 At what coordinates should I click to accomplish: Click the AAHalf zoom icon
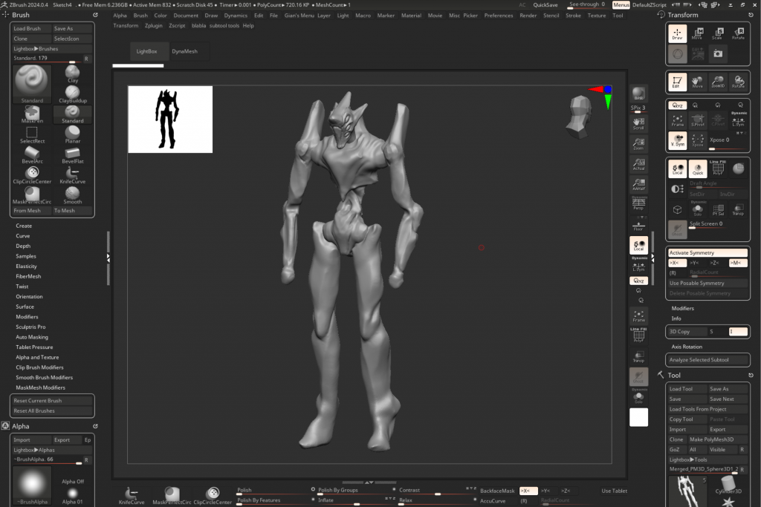point(638,184)
